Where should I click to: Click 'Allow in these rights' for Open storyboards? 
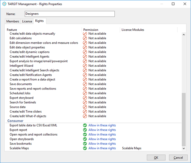(102, 139)
